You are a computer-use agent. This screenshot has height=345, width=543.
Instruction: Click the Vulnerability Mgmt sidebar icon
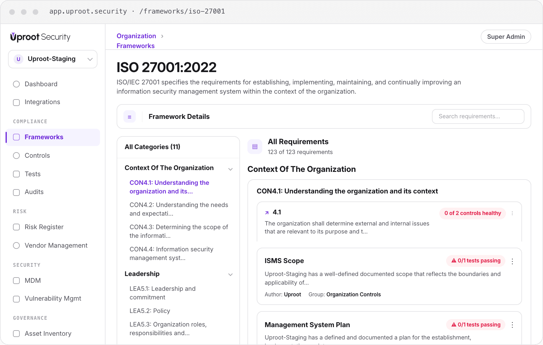pos(16,299)
